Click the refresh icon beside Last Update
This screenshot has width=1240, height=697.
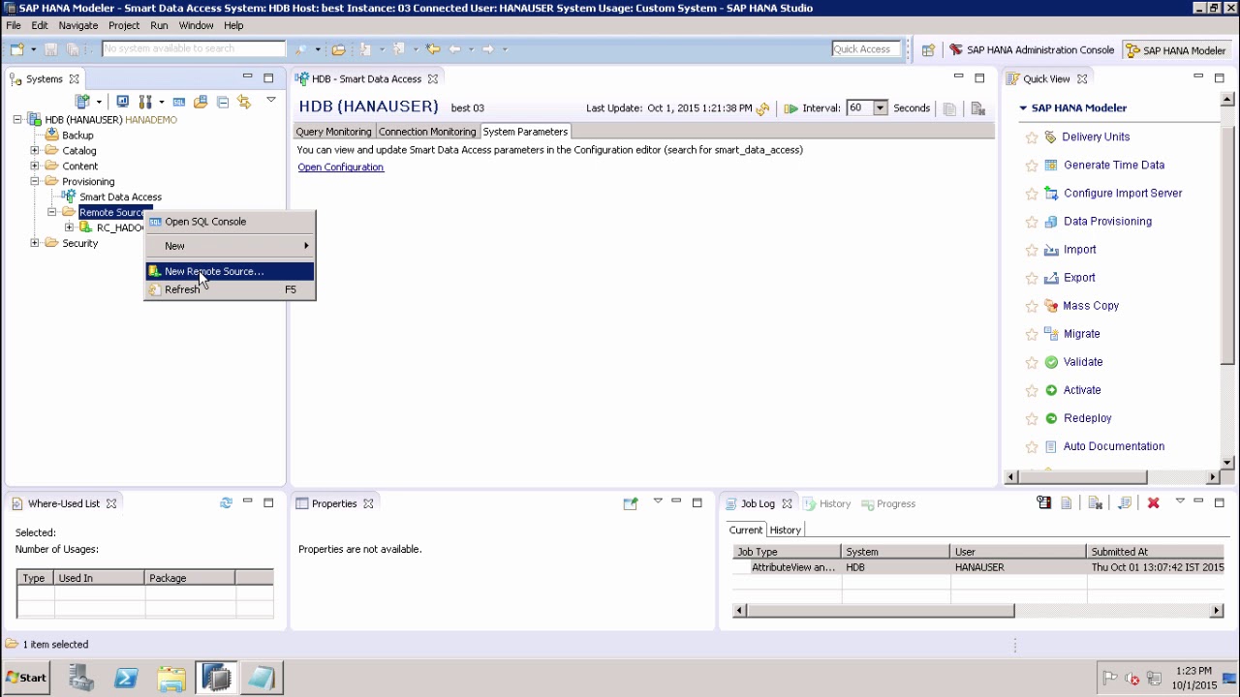click(x=762, y=108)
